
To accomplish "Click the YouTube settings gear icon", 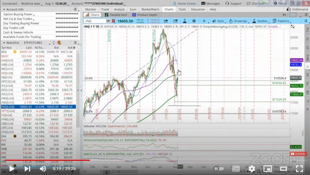I will (252, 169).
